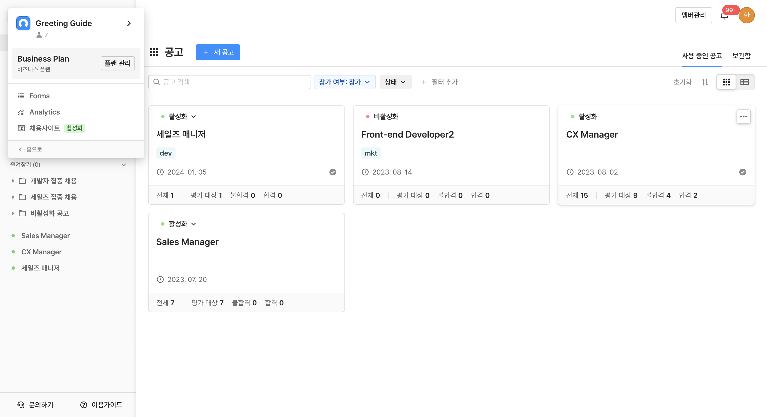Viewport: 767px width, 417px height.
Task: Switch to grid card view
Action: tap(726, 82)
